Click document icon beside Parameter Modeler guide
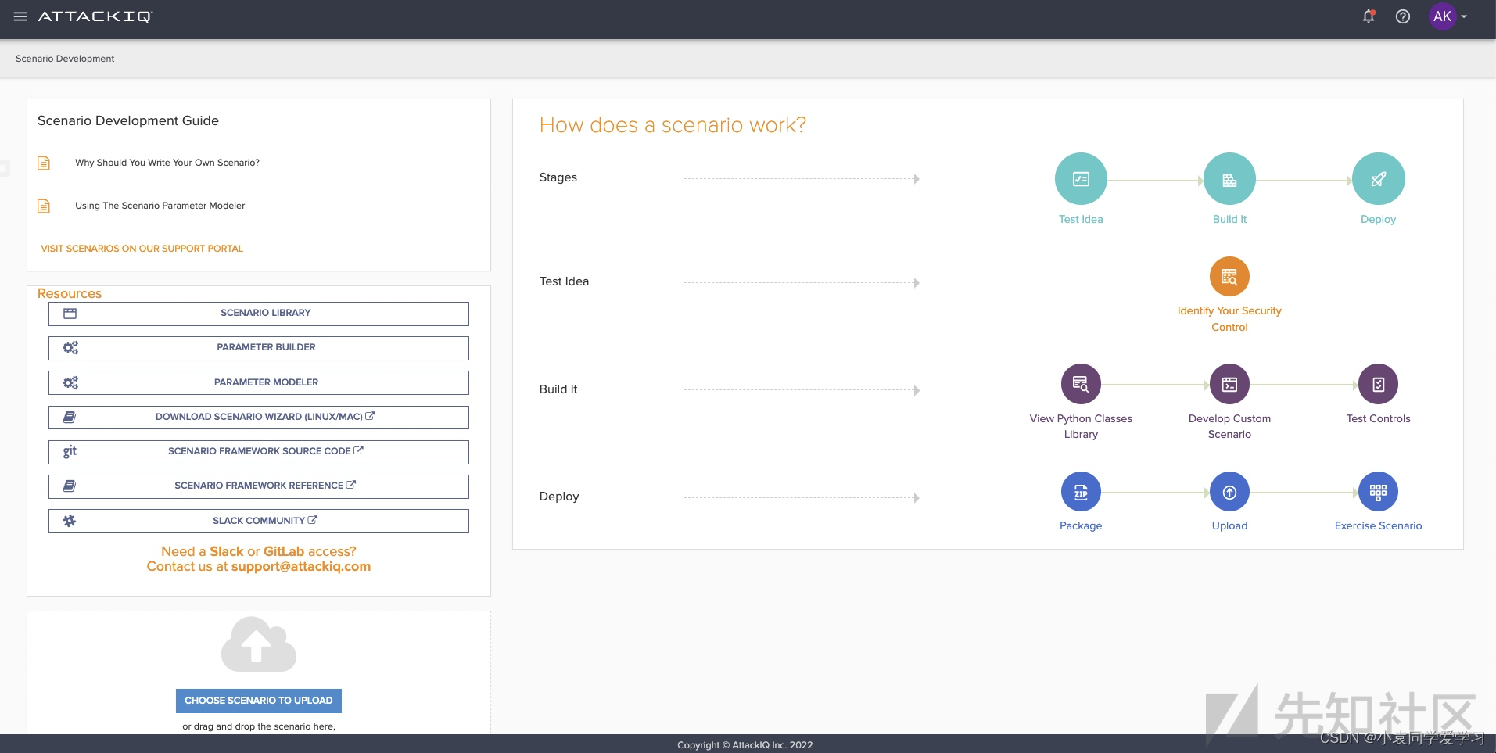The width and height of the screenshot is (1496, 753). pyautogui.click(x=44, y=206)
